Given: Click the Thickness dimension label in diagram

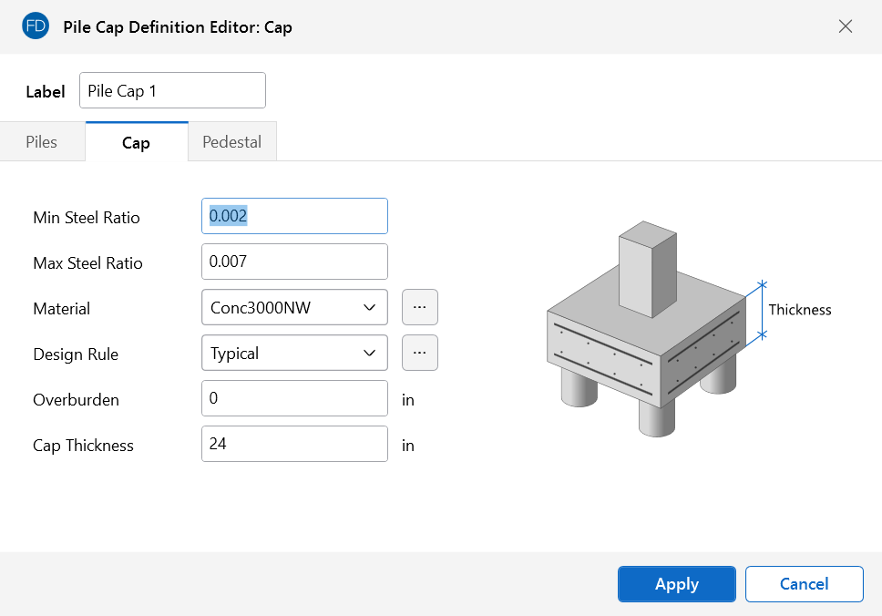Looking at the screenshot, I should coord(799,310).
